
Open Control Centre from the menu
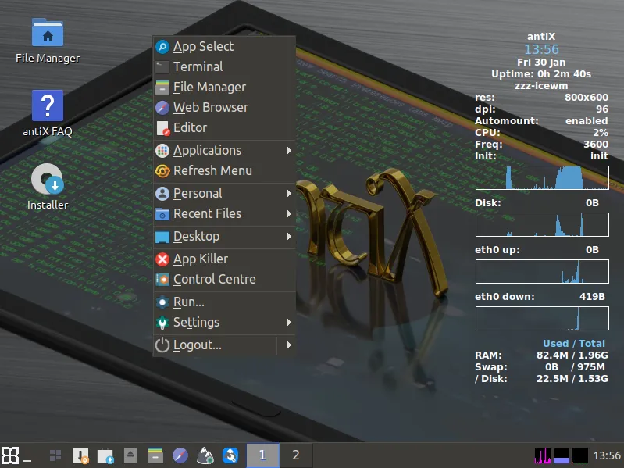click(x=224, y=280)
